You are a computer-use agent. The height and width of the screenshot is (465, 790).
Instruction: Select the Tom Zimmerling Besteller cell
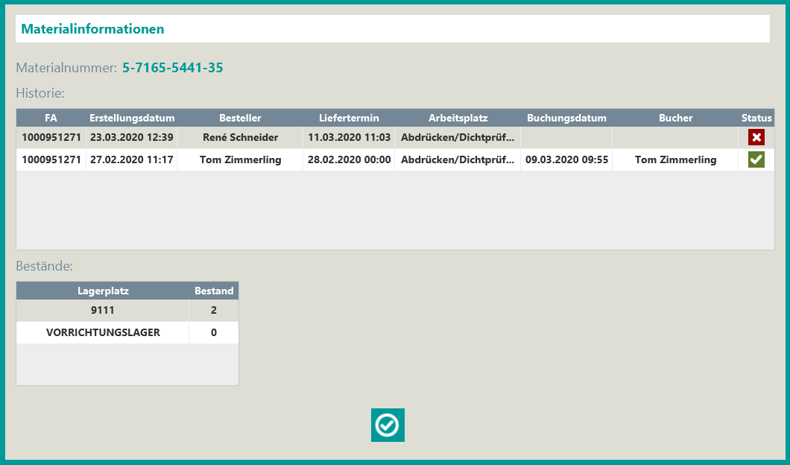point(240,159)
